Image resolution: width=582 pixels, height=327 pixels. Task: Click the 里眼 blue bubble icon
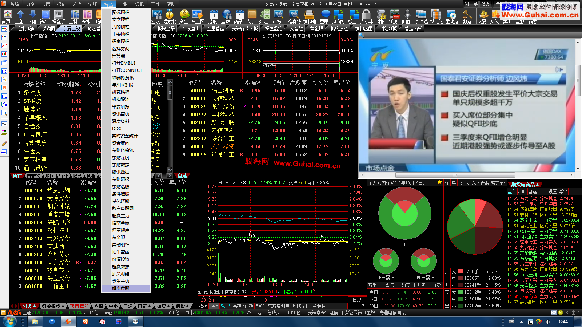pyautogui.click(x=324, y=17)
